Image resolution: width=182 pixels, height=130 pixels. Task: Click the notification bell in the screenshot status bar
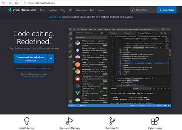pos(168,106)
